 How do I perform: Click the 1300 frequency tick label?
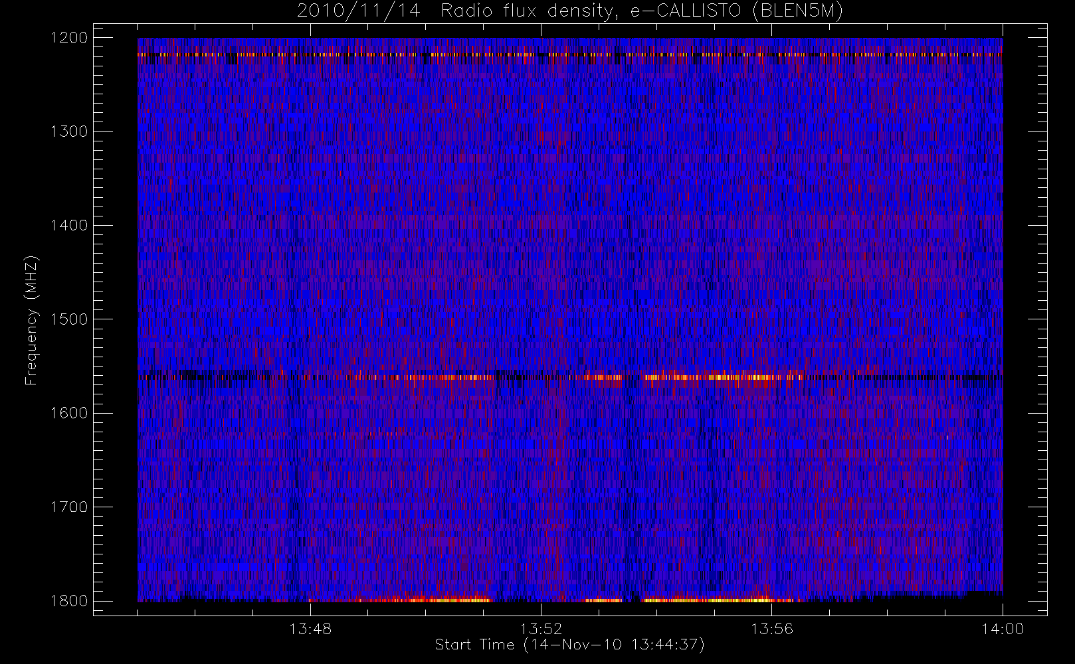(69, 131)
